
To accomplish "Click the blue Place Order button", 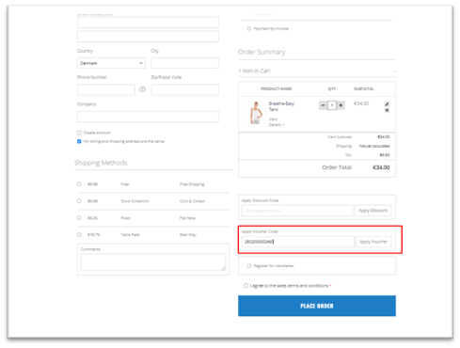I will click(317, 306).
